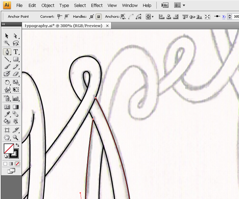Screen dimensions: 239x199
Task: Select the Warp tool
Action: 7,90
